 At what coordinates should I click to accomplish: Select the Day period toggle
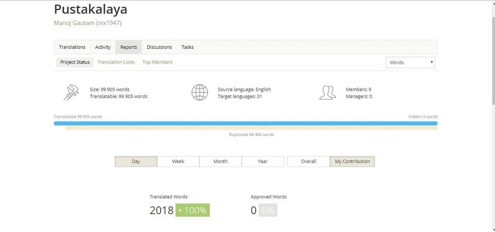click(x=136, y=162)
